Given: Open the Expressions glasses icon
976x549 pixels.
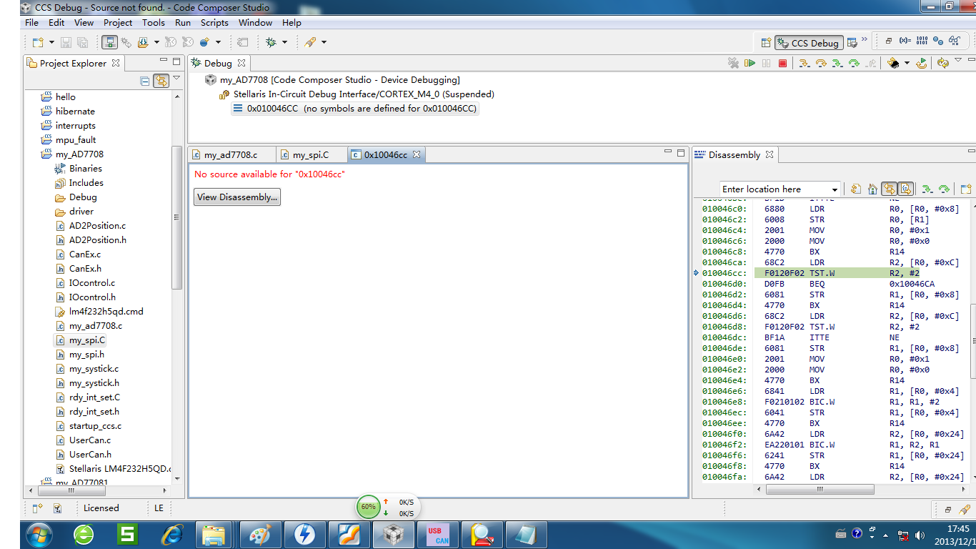Looking at the screenshot, I should point(955,41).
